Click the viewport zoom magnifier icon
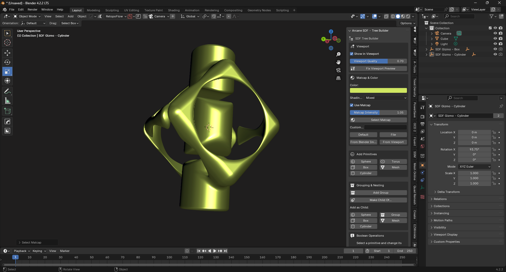 pyautogui.click(x=338, y=54)
